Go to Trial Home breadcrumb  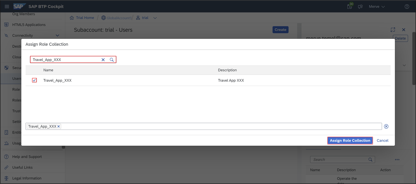coord(85,18)
